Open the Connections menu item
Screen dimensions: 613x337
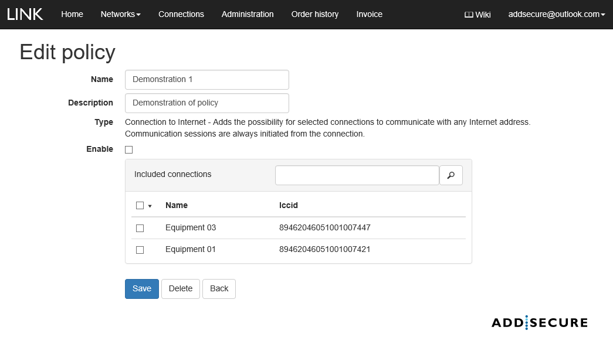pos(181,14)
